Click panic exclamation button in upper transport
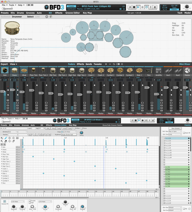Viewport: 192px width, 212px height. coord(151,7)
